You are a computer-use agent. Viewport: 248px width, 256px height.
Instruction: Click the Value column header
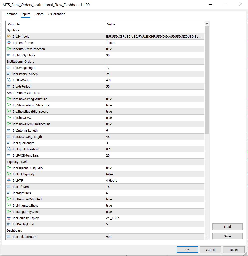[155, 24]
